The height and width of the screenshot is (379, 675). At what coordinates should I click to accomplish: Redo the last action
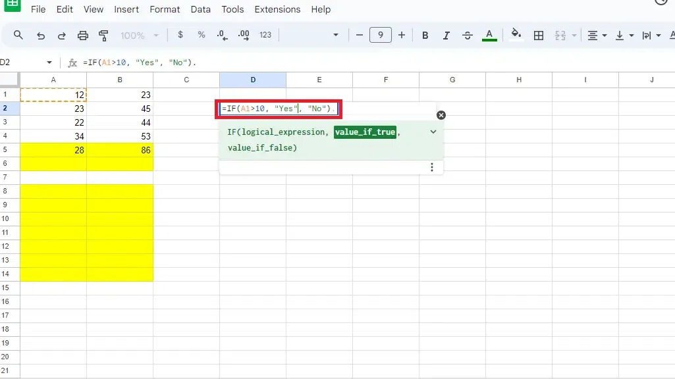point(61,36)
